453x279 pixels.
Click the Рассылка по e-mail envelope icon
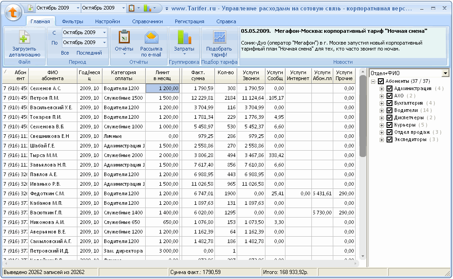pyautogui.click(x=151, y=37)
